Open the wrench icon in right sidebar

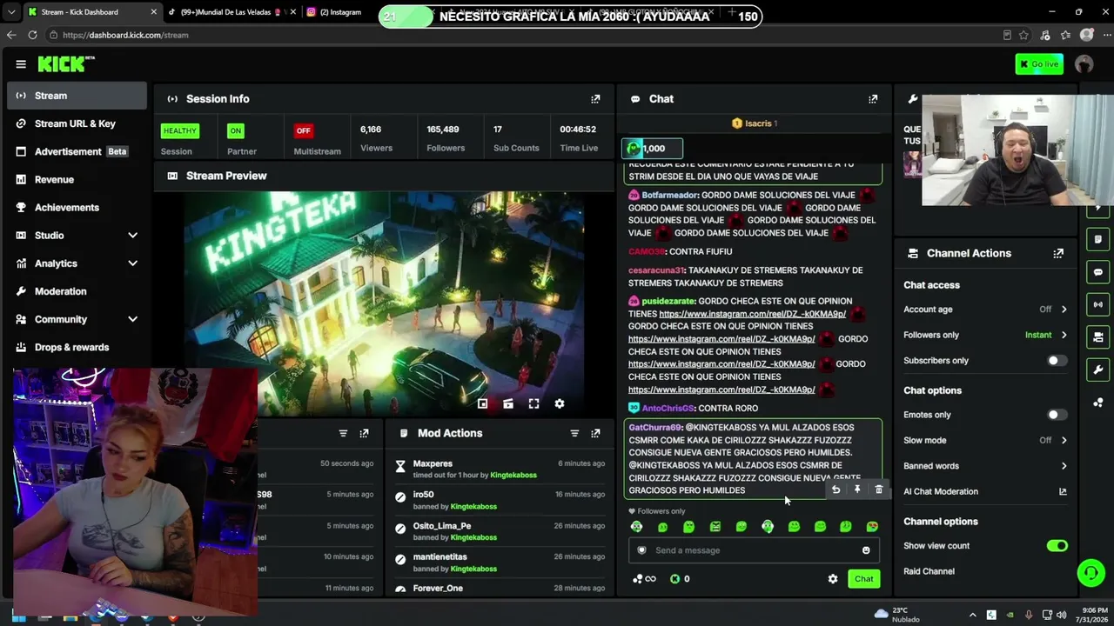[1098, 370]
